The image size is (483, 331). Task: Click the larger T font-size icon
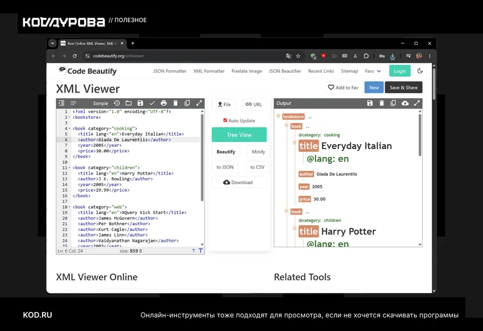pos(201,251)
